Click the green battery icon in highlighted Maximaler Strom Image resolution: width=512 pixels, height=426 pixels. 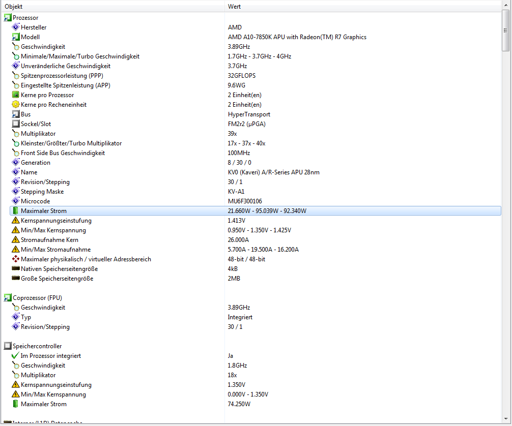(x=16, y=211)
